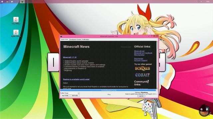Click the Log Out button
This screenshot has height=119, width=213.
[141, 96]
